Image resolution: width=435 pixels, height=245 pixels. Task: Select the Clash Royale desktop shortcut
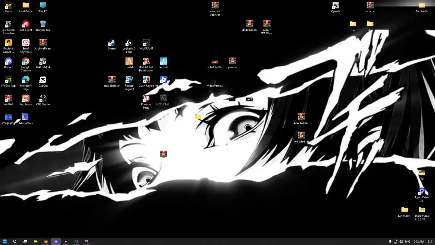click(x=146, y=82)
